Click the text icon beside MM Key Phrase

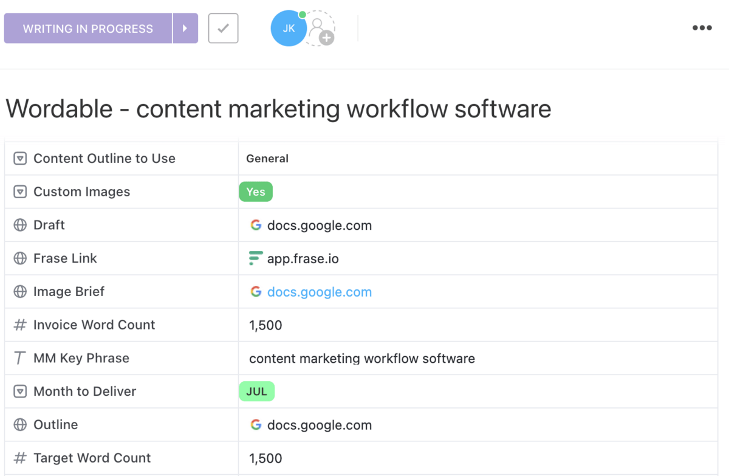pyautogui.click(x=20, y=358)
